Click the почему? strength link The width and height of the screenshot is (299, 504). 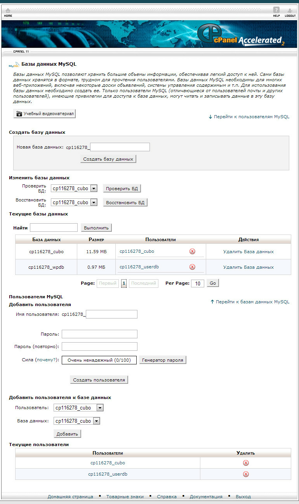point(47,360)
